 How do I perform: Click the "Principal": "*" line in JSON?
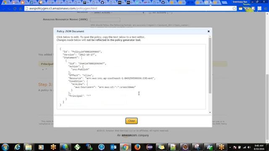point(79,96)
